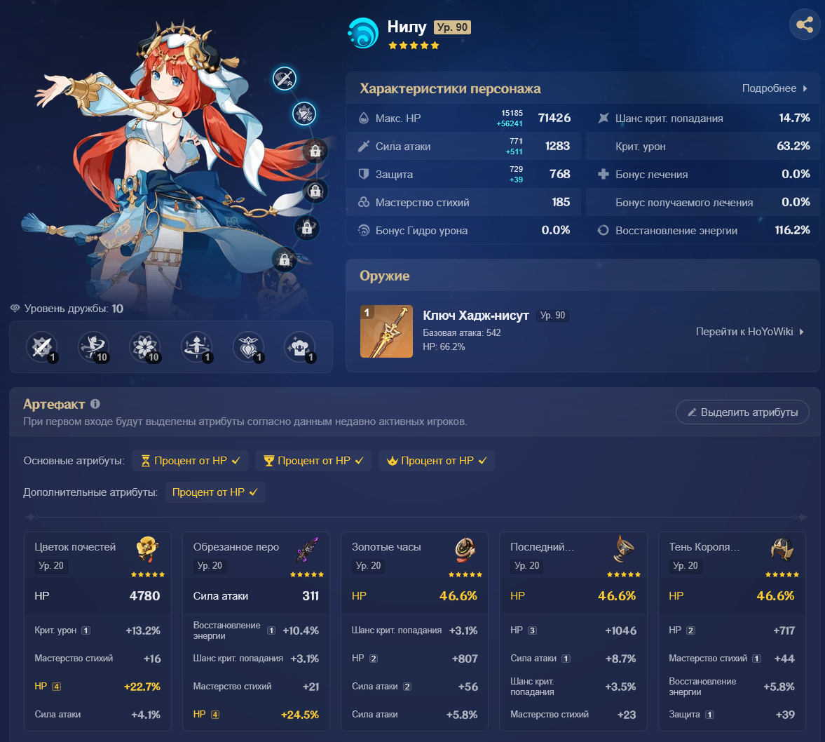
Task: Click the Шанс крит. попадания value 14.7%
Action: (x=794, y=118)
